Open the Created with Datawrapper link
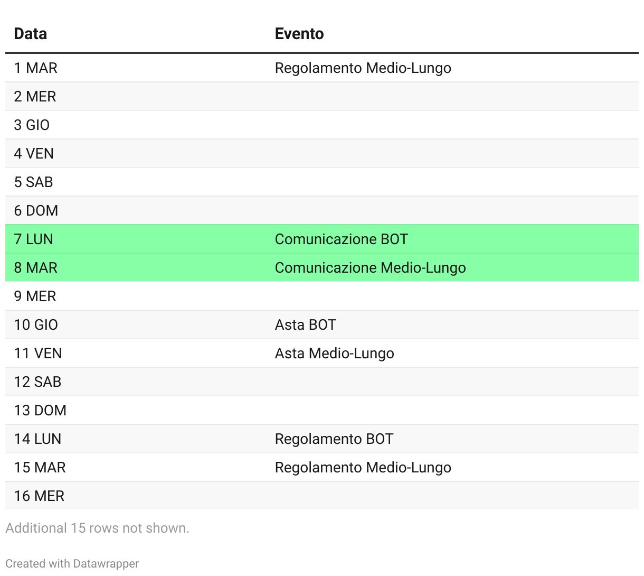Viewport: 644px width, 576px height. pos(72,563)
